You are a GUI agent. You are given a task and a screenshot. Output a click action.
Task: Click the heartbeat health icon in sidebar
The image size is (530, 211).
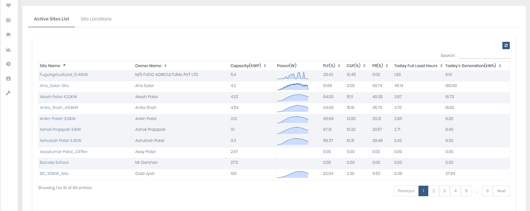click(8, 5)
